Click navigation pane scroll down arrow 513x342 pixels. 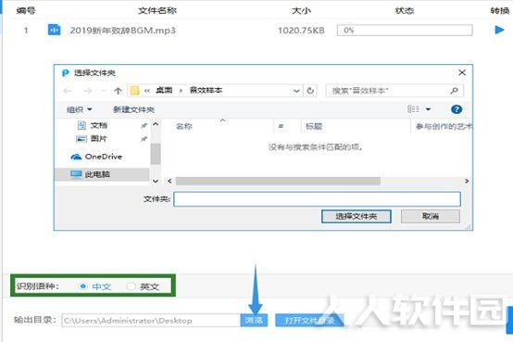click(156, 181)
